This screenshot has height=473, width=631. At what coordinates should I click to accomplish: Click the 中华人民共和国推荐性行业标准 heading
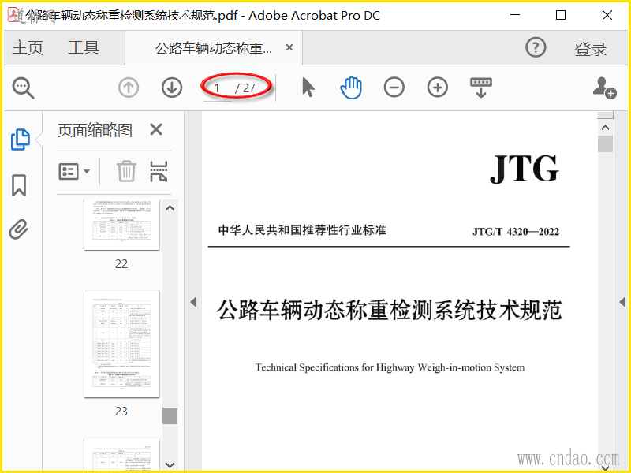click(x=302, y=229)
